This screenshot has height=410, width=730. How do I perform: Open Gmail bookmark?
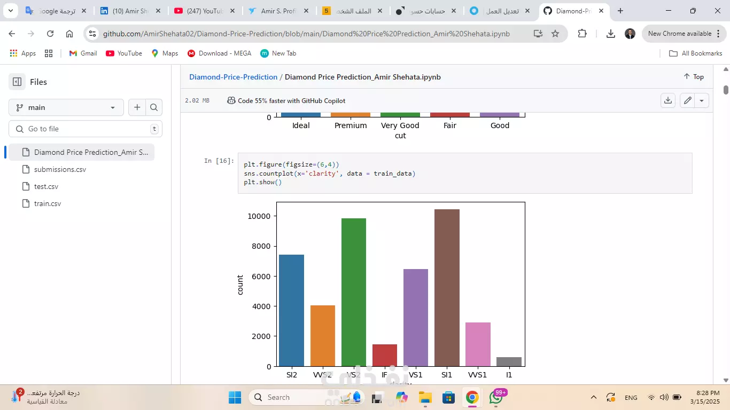[83, 53]
